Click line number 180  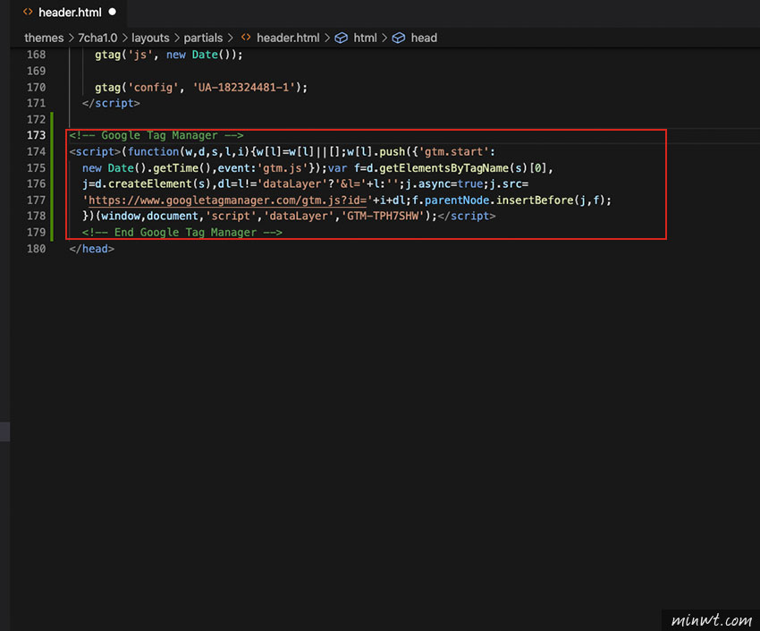pyautogui.click(x=37, y=249)
